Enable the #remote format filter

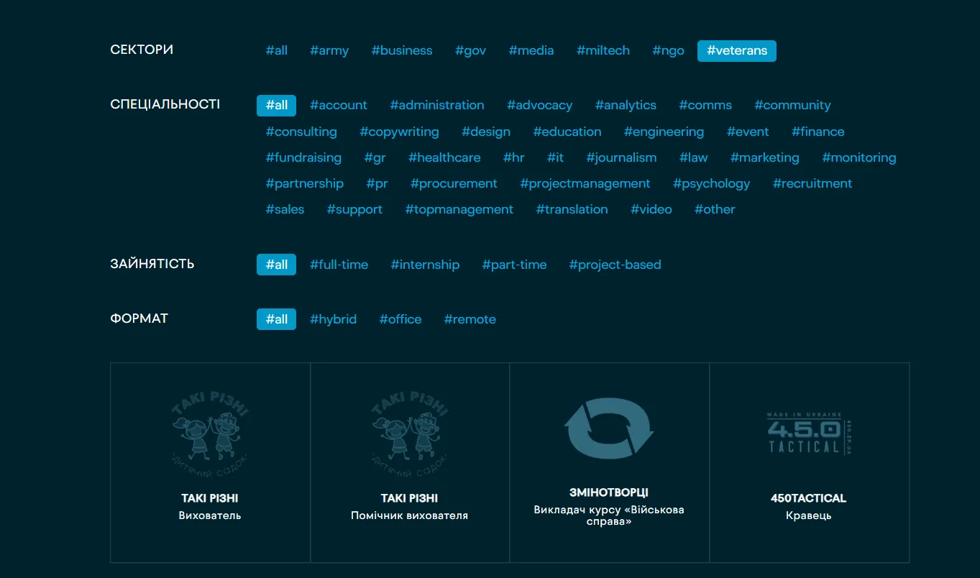coord(470,319)
